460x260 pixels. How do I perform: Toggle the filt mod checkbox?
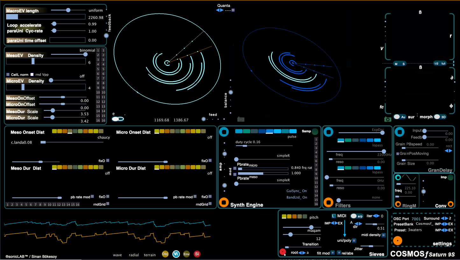tap(332, 253)
